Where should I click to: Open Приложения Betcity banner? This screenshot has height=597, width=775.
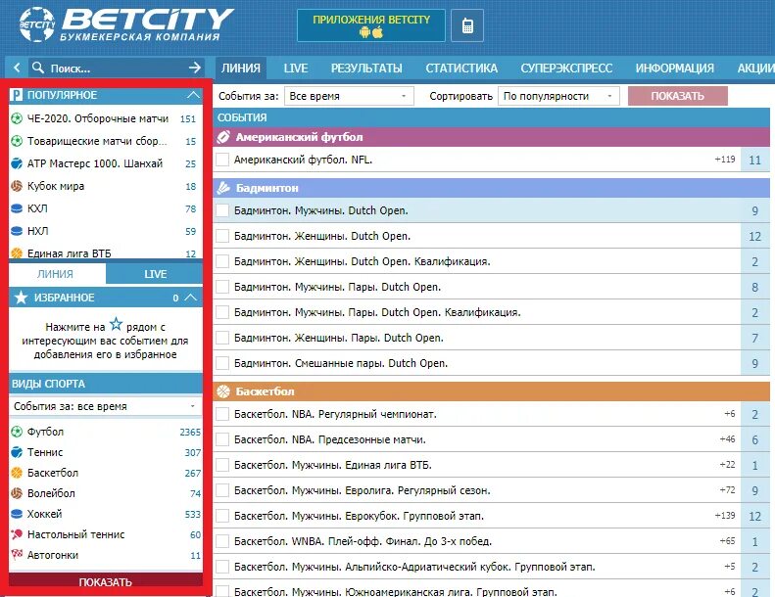point(370,25)
